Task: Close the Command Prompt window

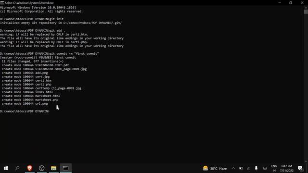Action: pos(302,3)
